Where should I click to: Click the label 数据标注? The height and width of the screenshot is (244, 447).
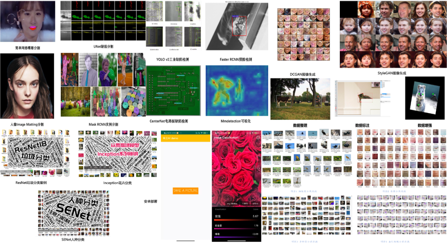point(362,126)
